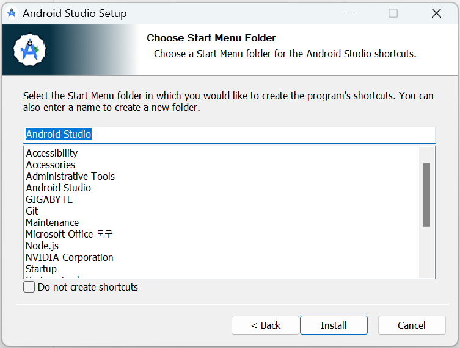Click the folder list scrollbar thumb
This screenshot has height=348, width=460.
[x=426, y=194]
